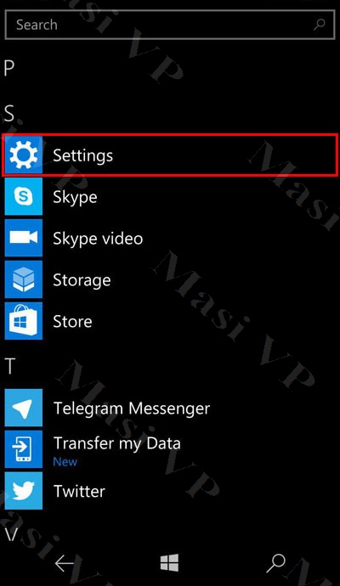Open the Settings gear icon

pos(24,155)
